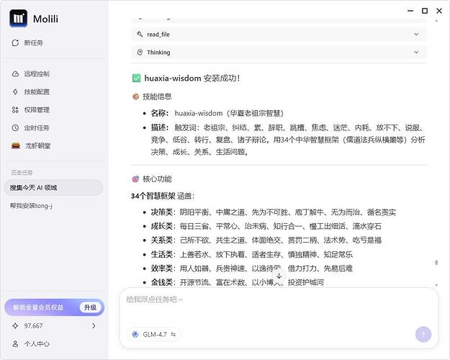Click the chat vertical scrollbar thumb
The width and height of the screenshot is (450, 360).
coord(436,263)
